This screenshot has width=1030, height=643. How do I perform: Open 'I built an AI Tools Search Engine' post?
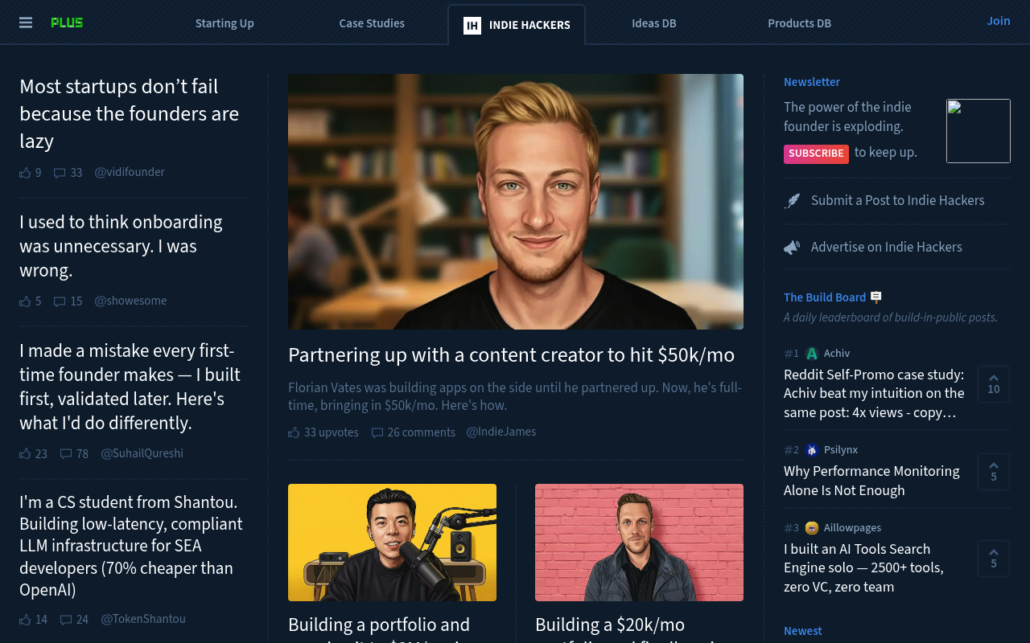point(863,568)
